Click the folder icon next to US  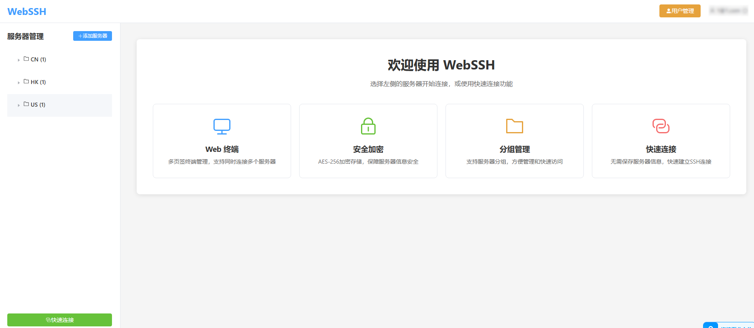(x=26, y=104)
